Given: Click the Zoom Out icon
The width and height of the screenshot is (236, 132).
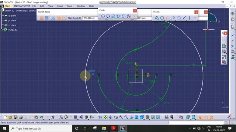Looking at the screenshot, I should click(x=126, y=117).
